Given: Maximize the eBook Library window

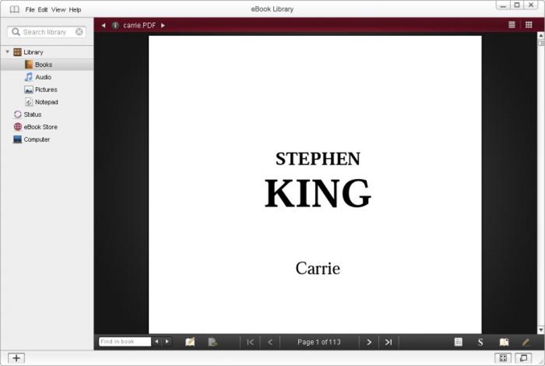Looking at the screenshot, I should pos(517,5).
